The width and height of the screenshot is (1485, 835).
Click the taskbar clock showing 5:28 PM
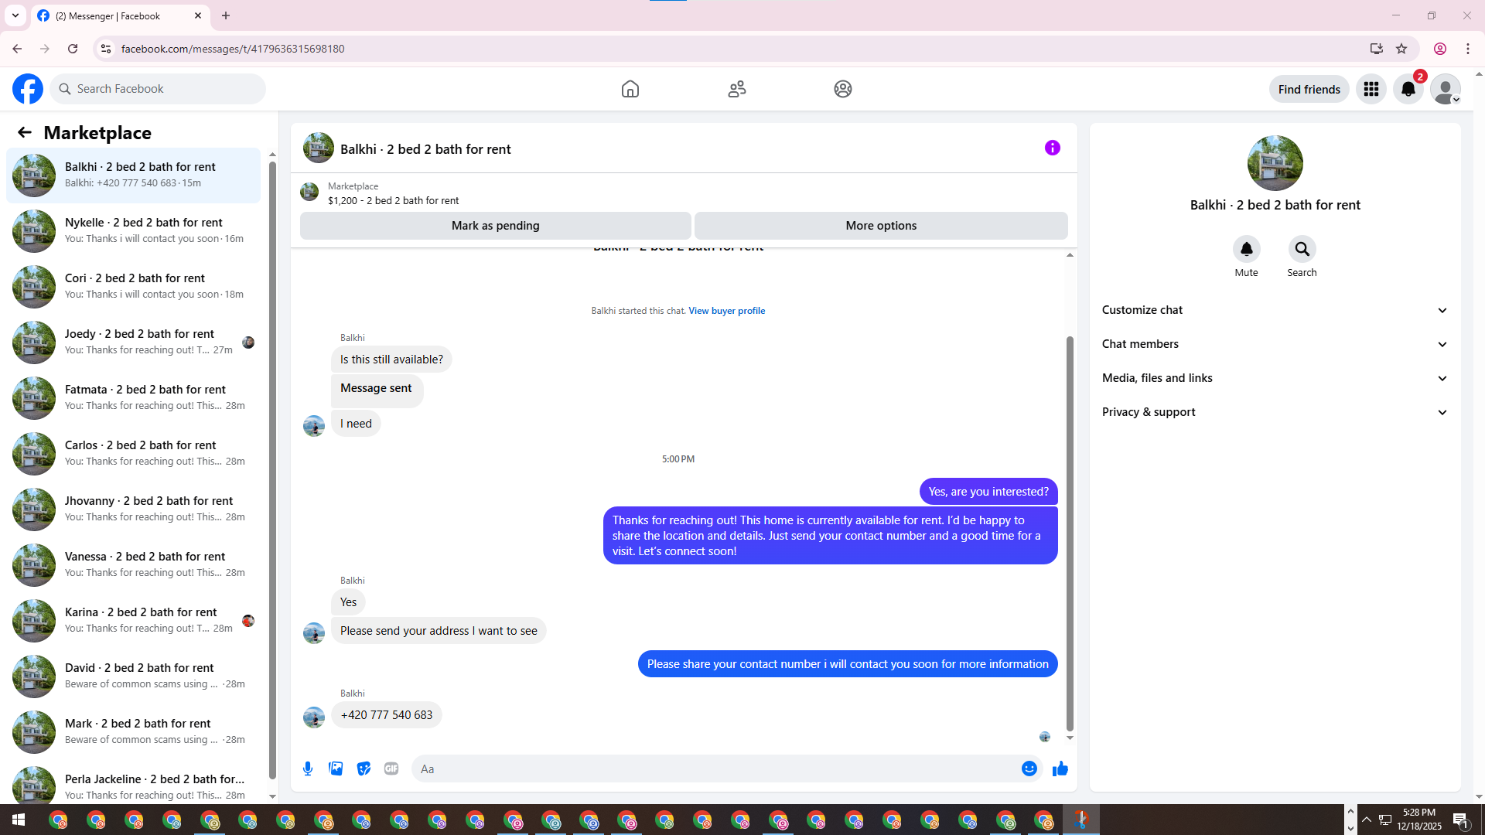(x=1418, y=820)
